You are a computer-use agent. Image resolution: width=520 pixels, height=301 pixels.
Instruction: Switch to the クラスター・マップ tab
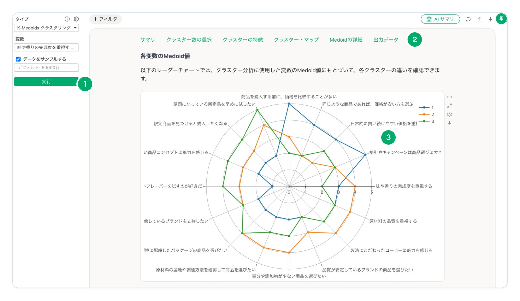pos(296,40)
